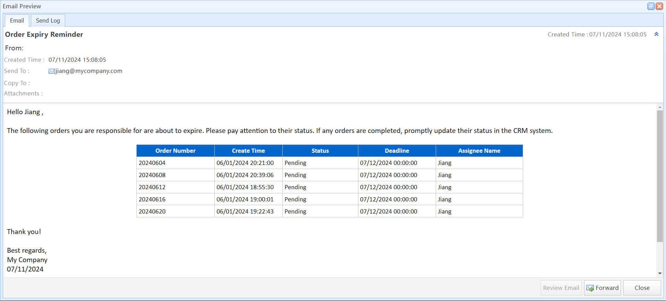
Task: Click the Thank you! line
Action: tap(24, 232)
